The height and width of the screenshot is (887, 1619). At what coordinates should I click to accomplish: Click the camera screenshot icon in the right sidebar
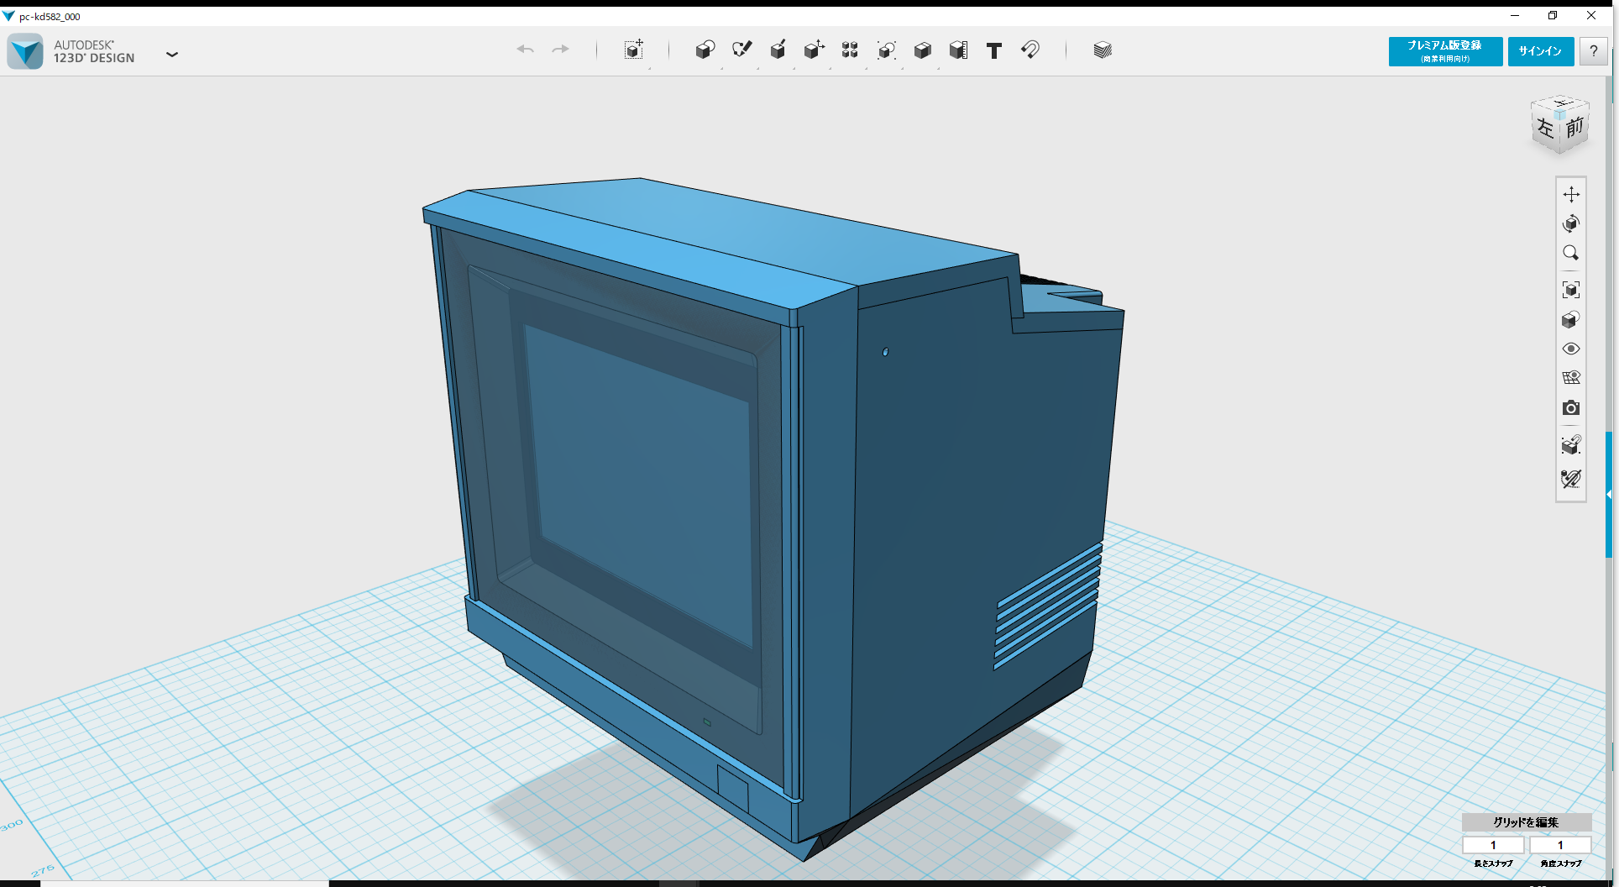tap(1571, 408)
